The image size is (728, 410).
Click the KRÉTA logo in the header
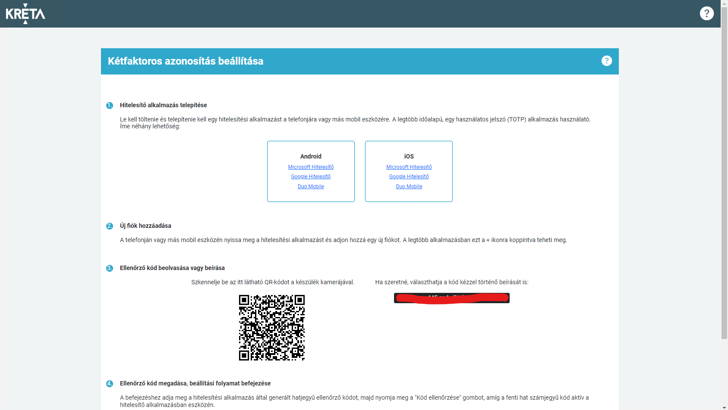coord(25,14)
